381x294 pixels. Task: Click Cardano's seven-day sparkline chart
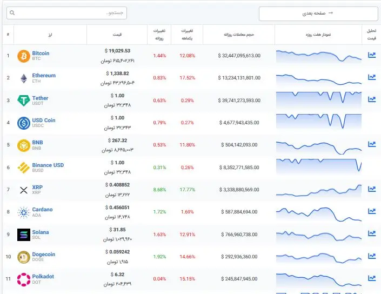click(318, 215)
